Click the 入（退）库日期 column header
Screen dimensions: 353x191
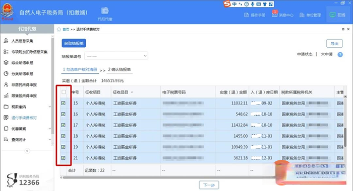pyautogui.click(x=264, y=92)
